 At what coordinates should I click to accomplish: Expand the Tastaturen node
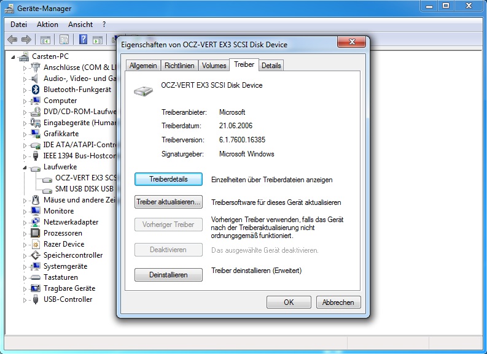pos(25,278)
